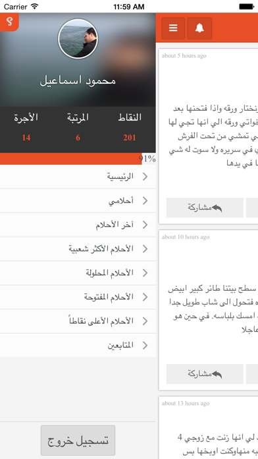Open الأحلام المفتوحة menu item
This screenshot has width=258, height=459.
click(x=78, y=297)
